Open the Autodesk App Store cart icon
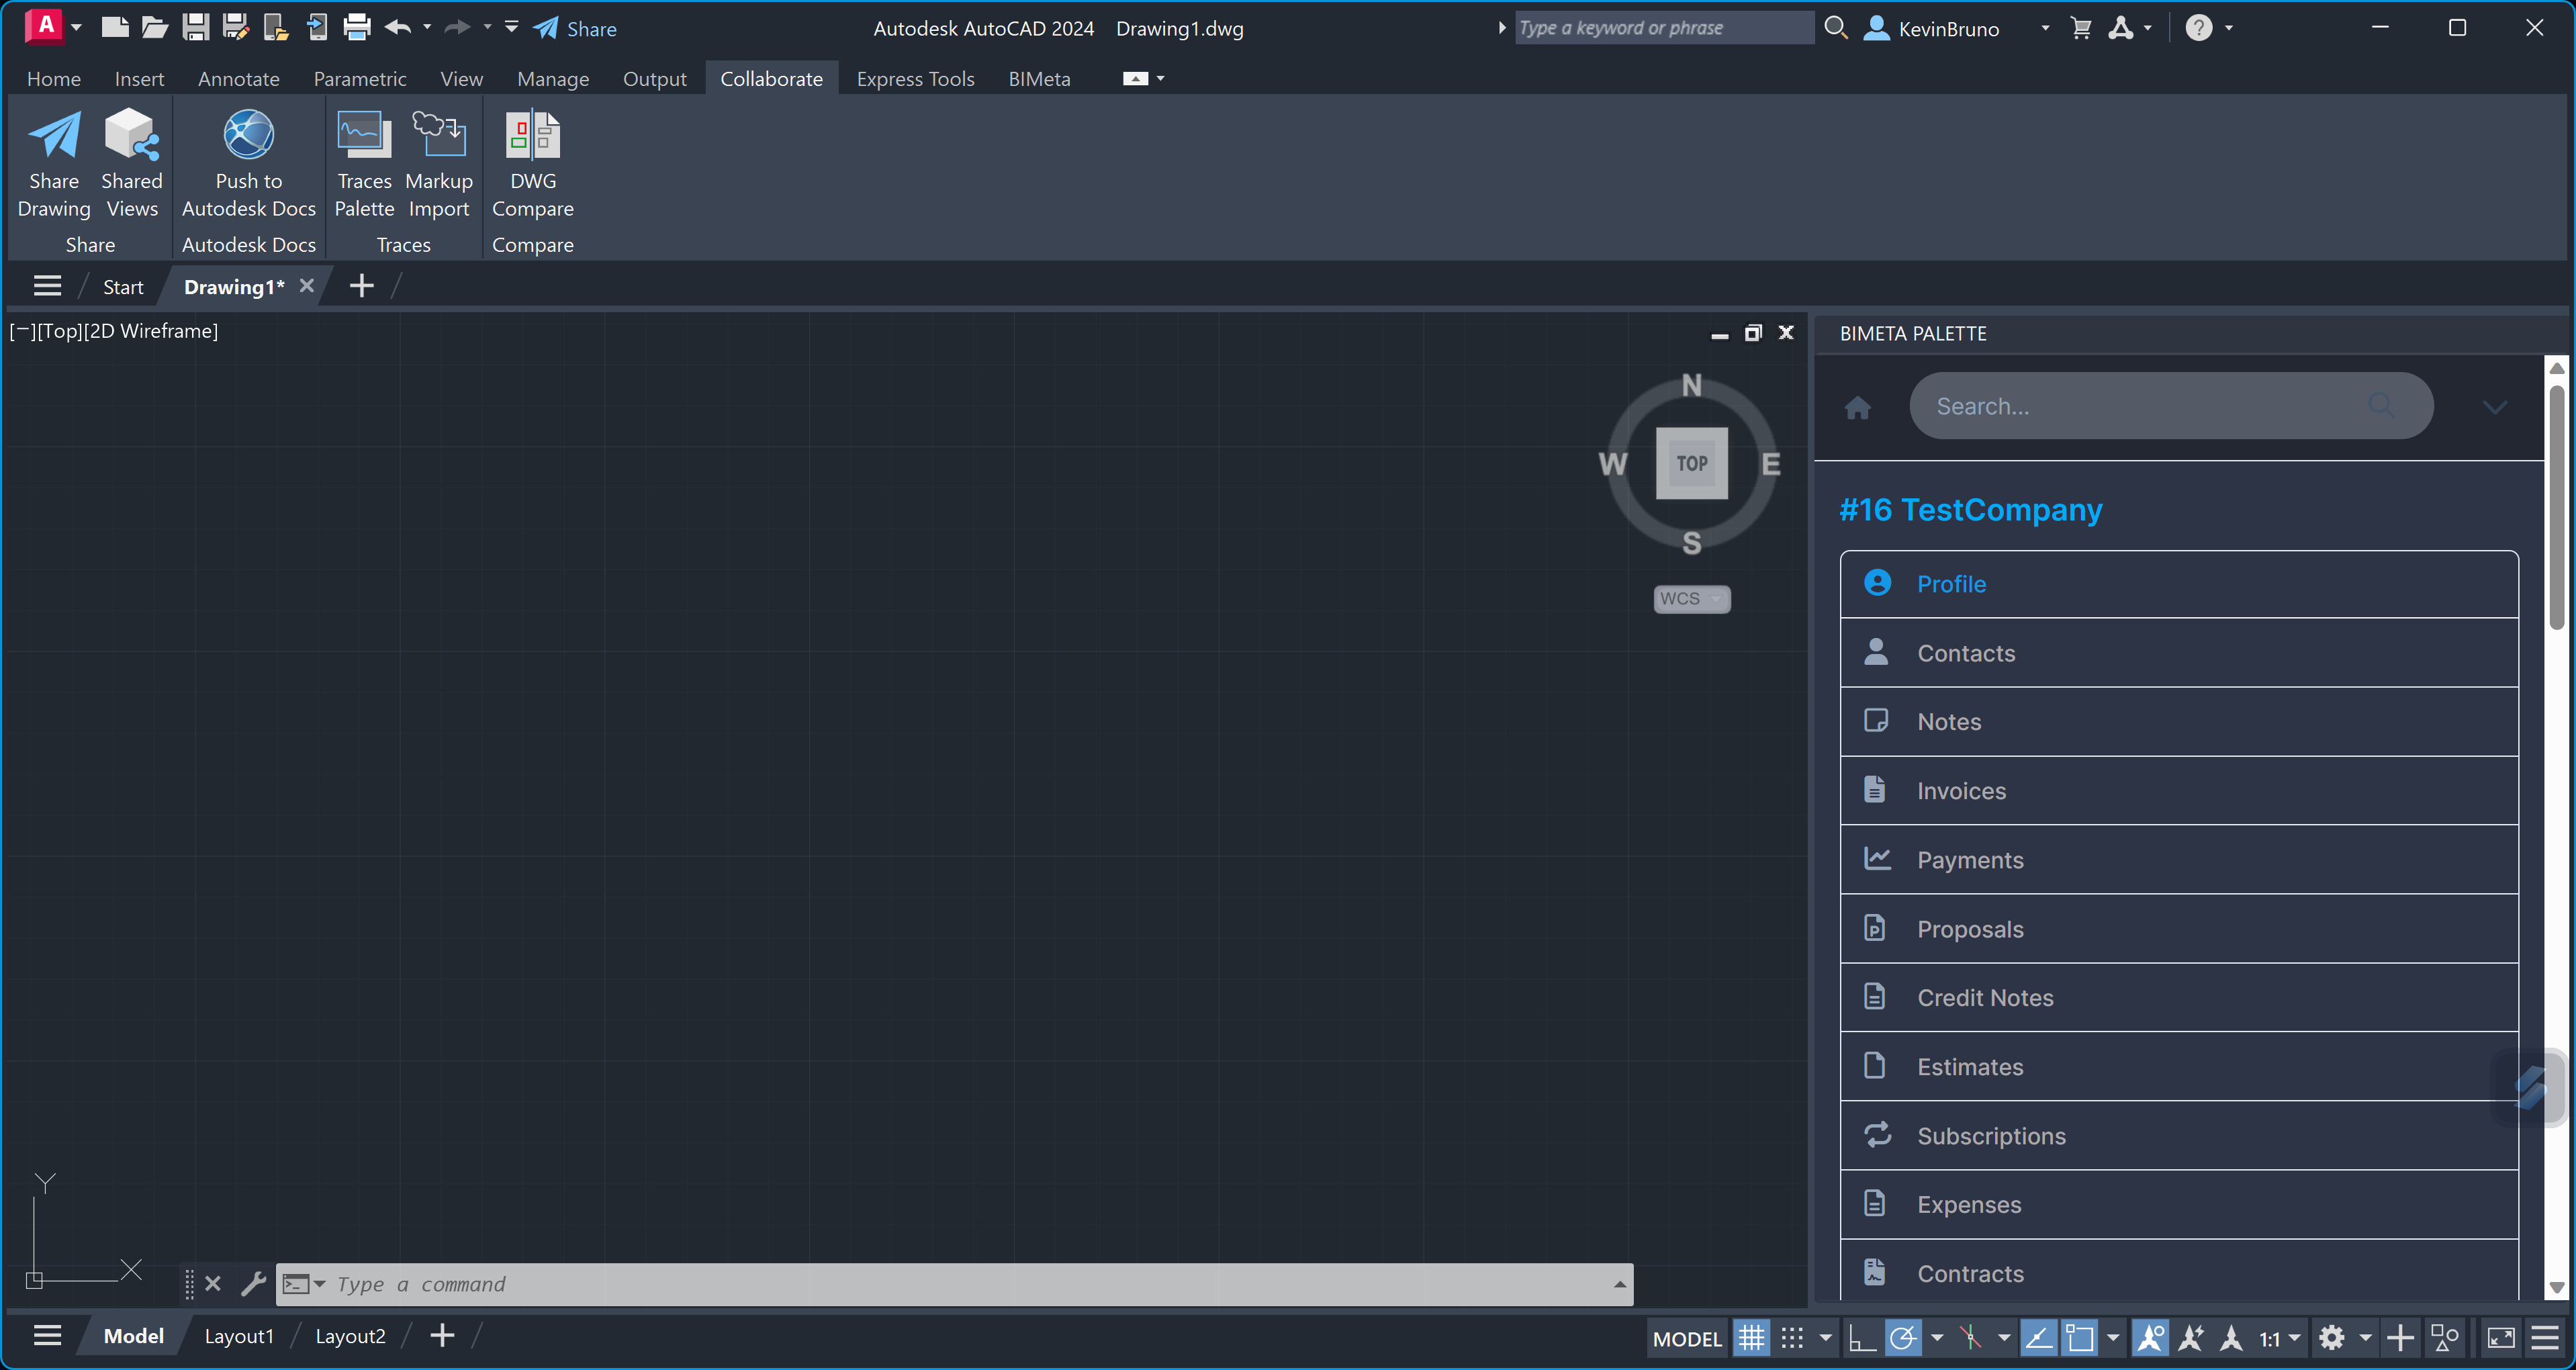 (2081, 28)
